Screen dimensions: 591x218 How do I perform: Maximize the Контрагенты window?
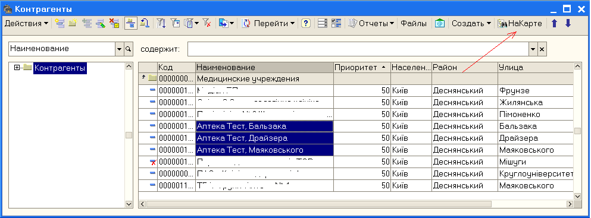coord(567,9)
